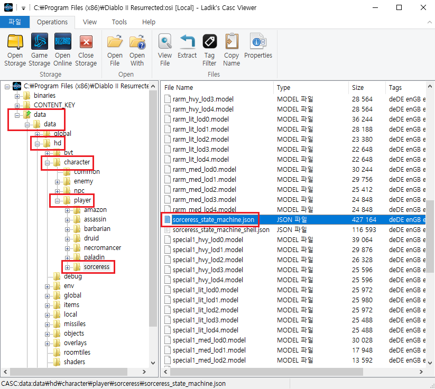The height and width of the screenshot is (389, 435).
Task: Click the Copy Name clipboard icon
Action: pyautogui.click(x=232, y=42)
